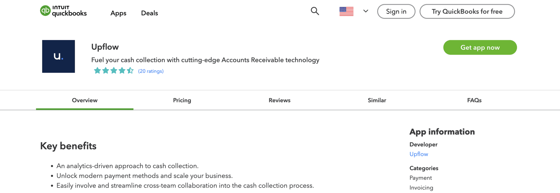The height and width of the screenshot is (193, 560).
Task: Click the Upflow app logo thumbnail
Action: (58, 56)
